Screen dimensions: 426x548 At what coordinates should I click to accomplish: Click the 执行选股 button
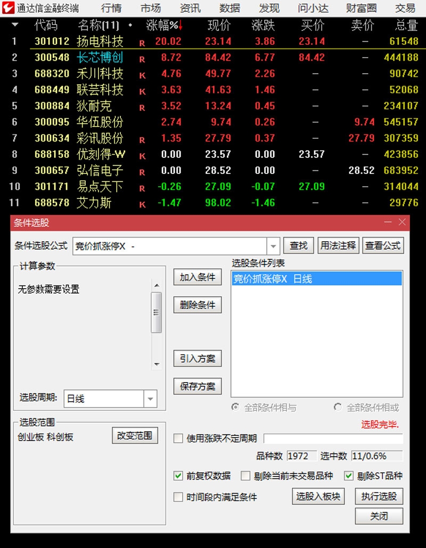click(x=379, y=496)
